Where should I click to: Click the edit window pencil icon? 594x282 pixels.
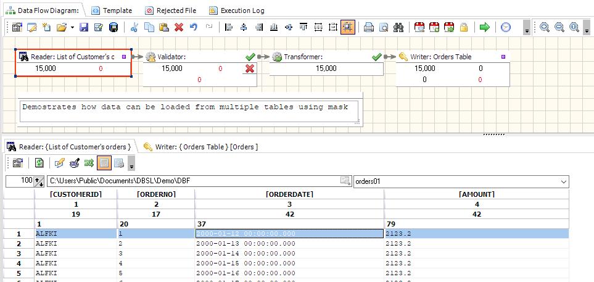(32, 27)
